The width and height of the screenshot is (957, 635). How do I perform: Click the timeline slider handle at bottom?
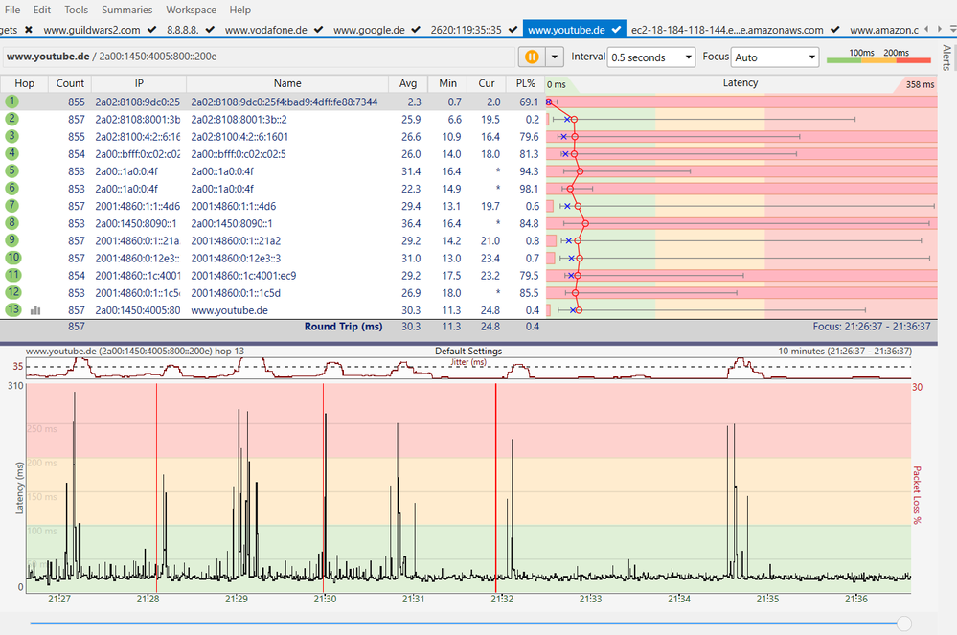coord(902,624)
